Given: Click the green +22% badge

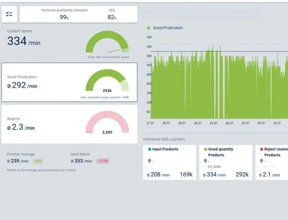Looking at the screenshot, I should (38, 161).
